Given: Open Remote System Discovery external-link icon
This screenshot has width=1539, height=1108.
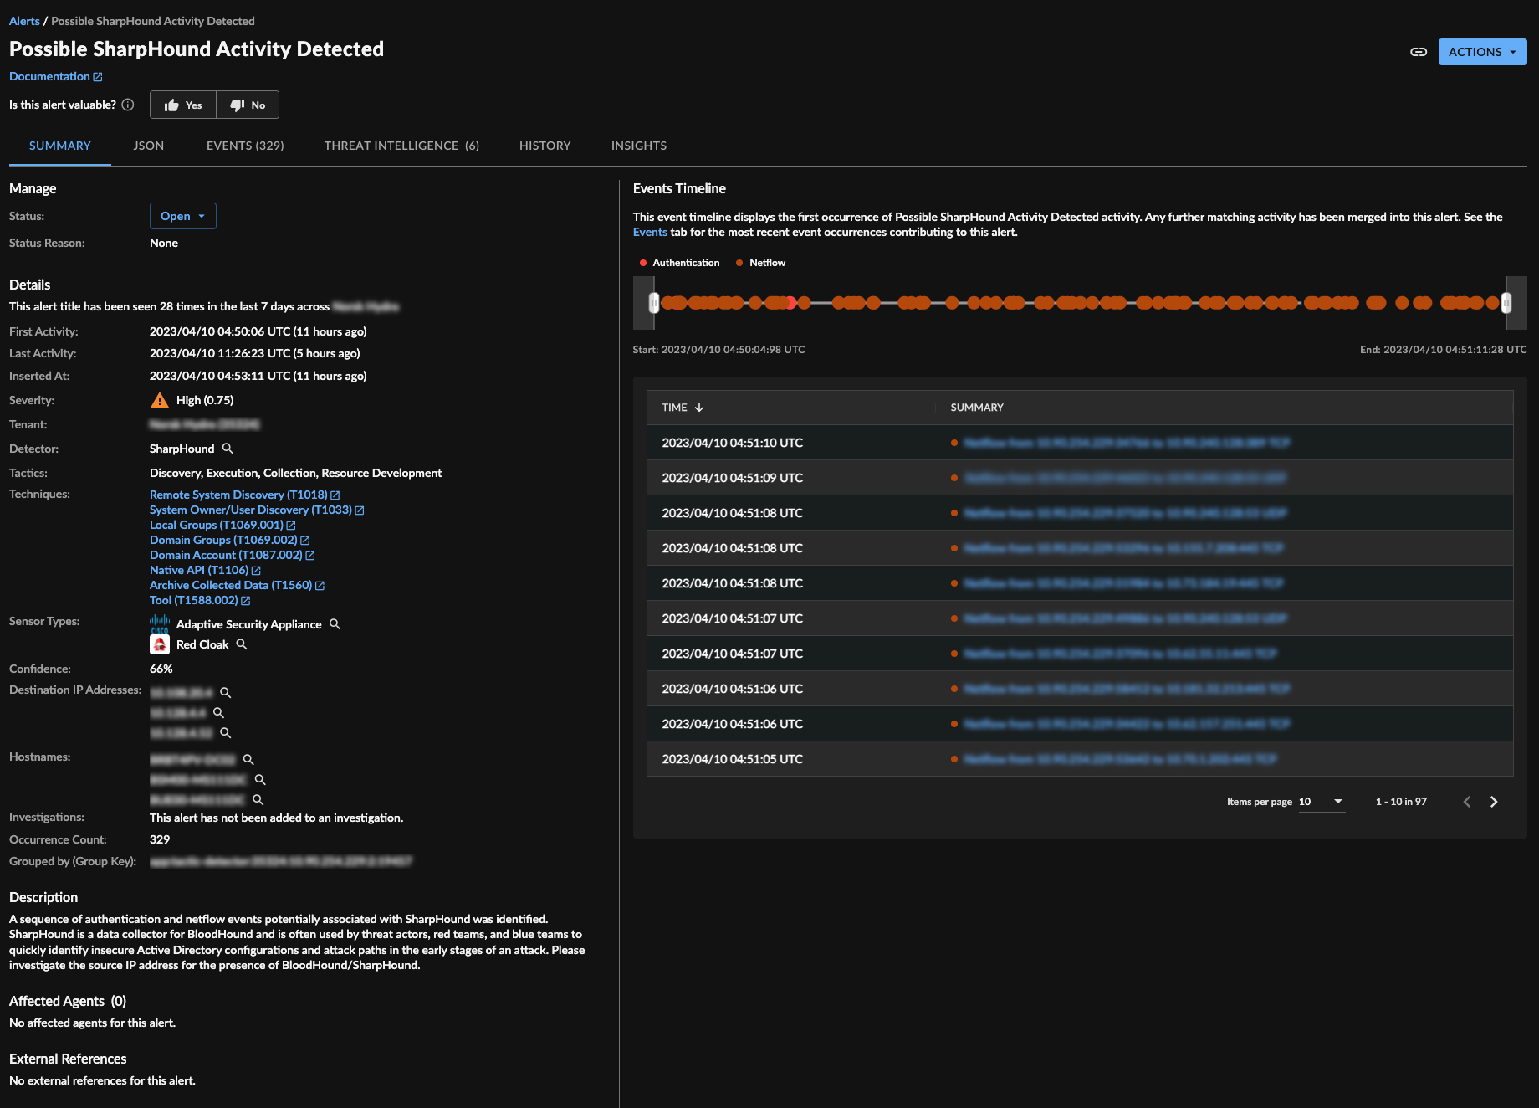Looking at the screenshot, I should [335, 495].
